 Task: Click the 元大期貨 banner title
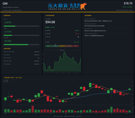58,6
